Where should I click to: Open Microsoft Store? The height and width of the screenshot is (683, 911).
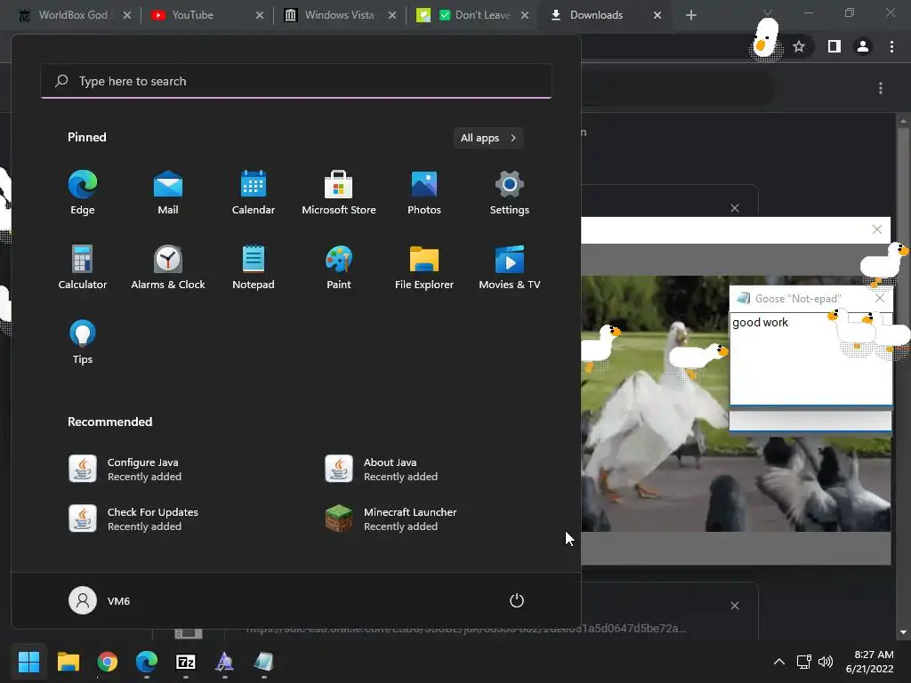339,193
